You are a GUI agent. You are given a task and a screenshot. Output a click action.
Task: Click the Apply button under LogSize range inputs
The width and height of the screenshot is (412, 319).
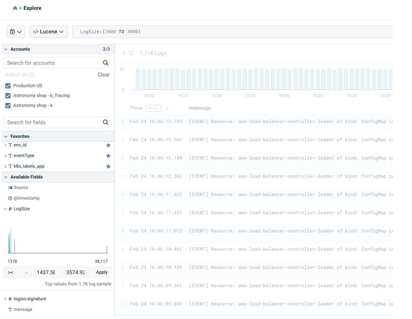pos(102,272)
